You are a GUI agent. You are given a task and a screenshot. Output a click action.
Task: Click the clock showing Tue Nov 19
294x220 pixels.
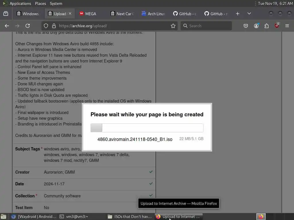click(x=275, y=3)
